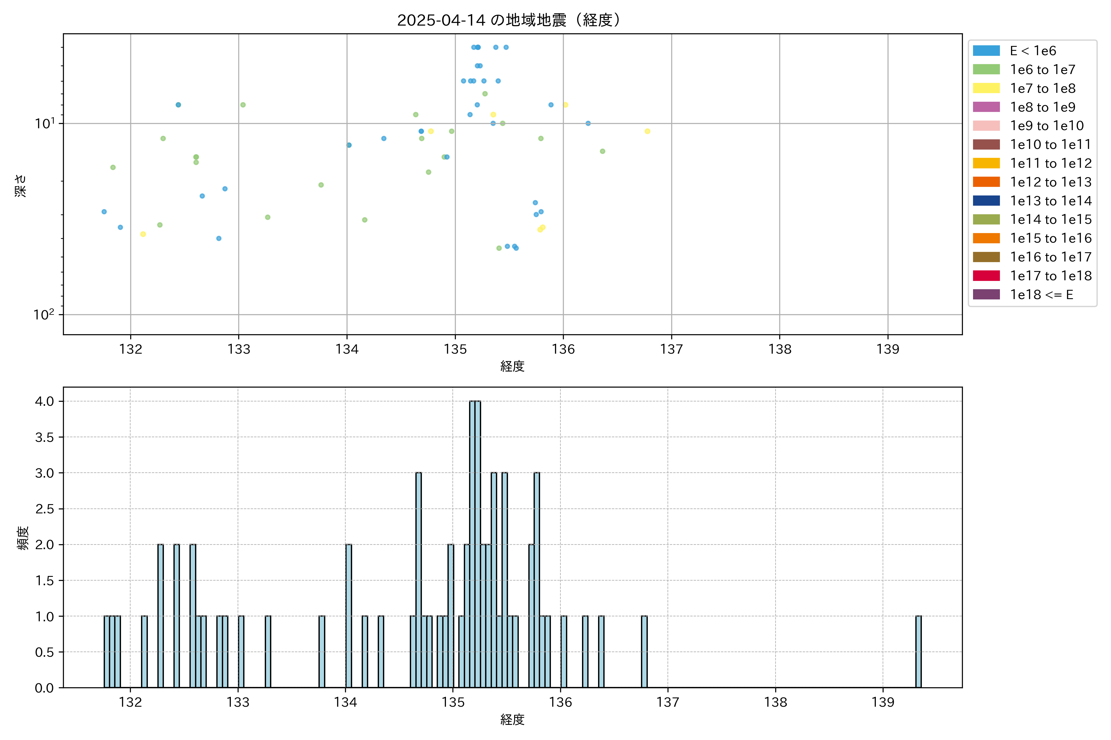This screenshot has width=1111, height=740.
Task: Click the top plot's 経度 axis label
Action: click(512, 366)
